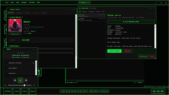Accept the Wake Up mission

click(114, 51)
